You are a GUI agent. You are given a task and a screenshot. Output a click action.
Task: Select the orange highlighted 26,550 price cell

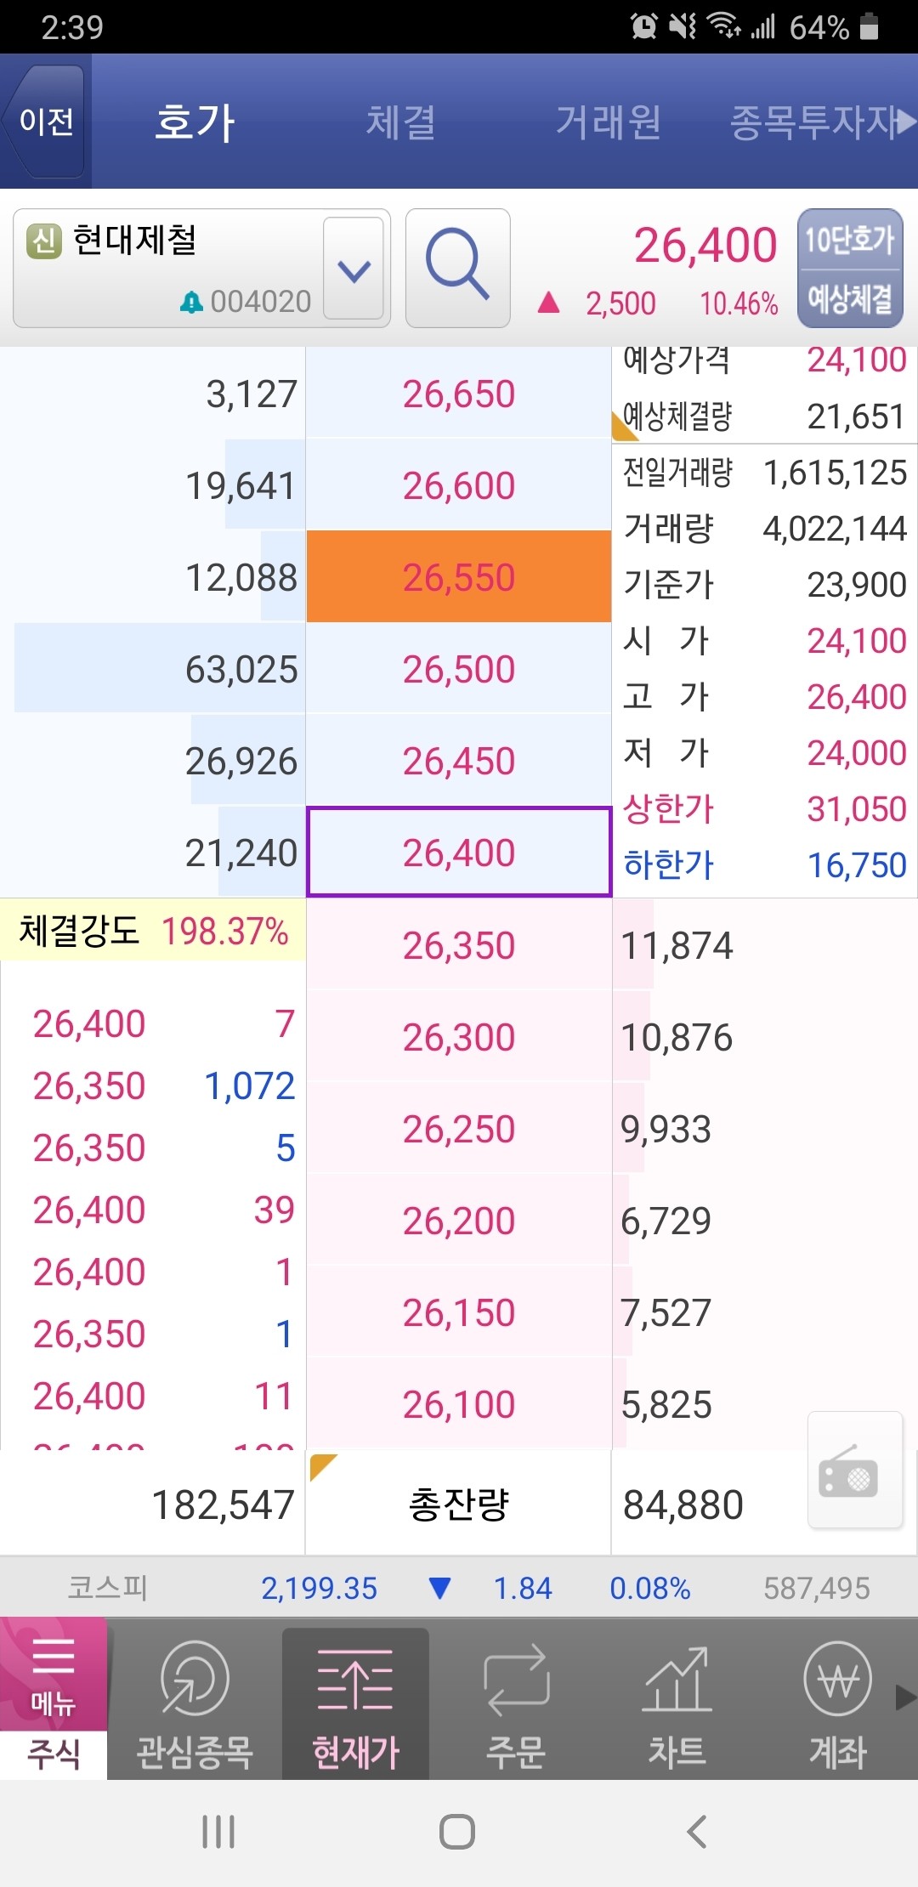(457, 576)
